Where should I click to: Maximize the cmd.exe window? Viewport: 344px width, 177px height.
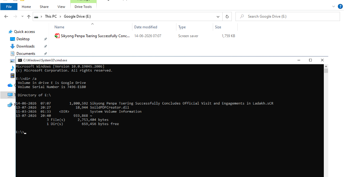[x=310, y=60]
